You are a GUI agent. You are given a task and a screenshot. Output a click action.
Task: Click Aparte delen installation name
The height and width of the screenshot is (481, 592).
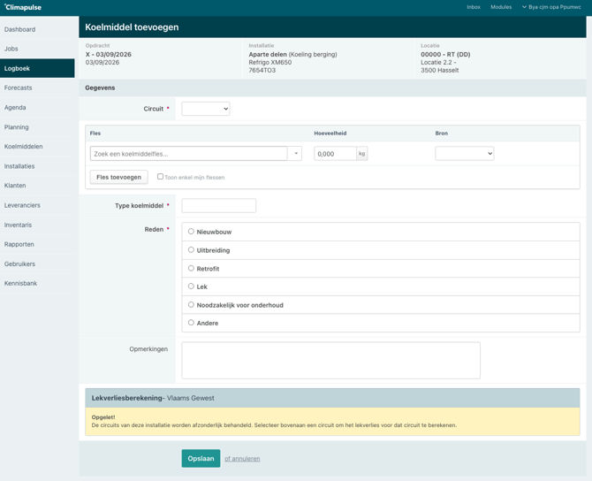point(268,55)
